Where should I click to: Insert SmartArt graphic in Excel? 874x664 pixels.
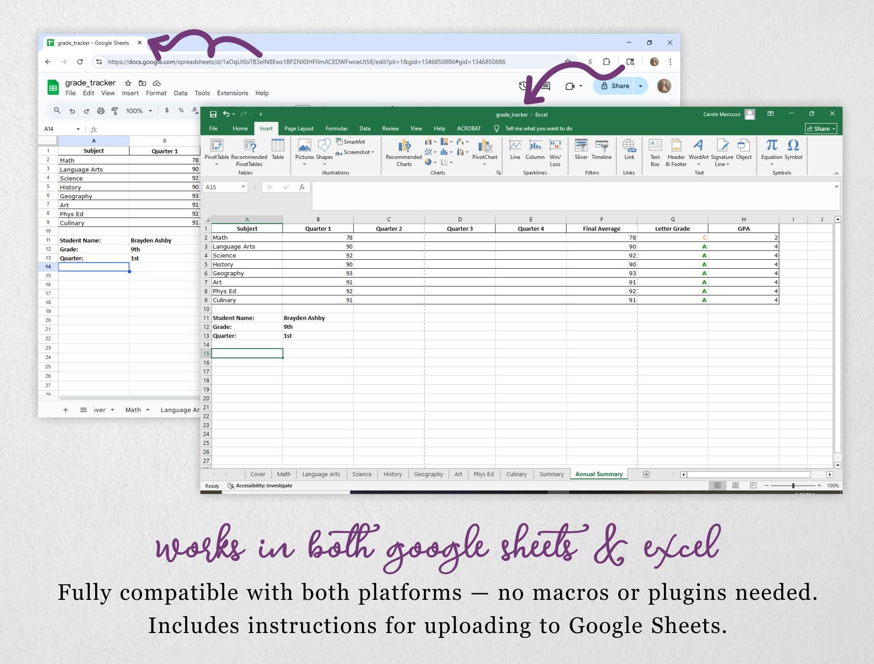point(350,142)
